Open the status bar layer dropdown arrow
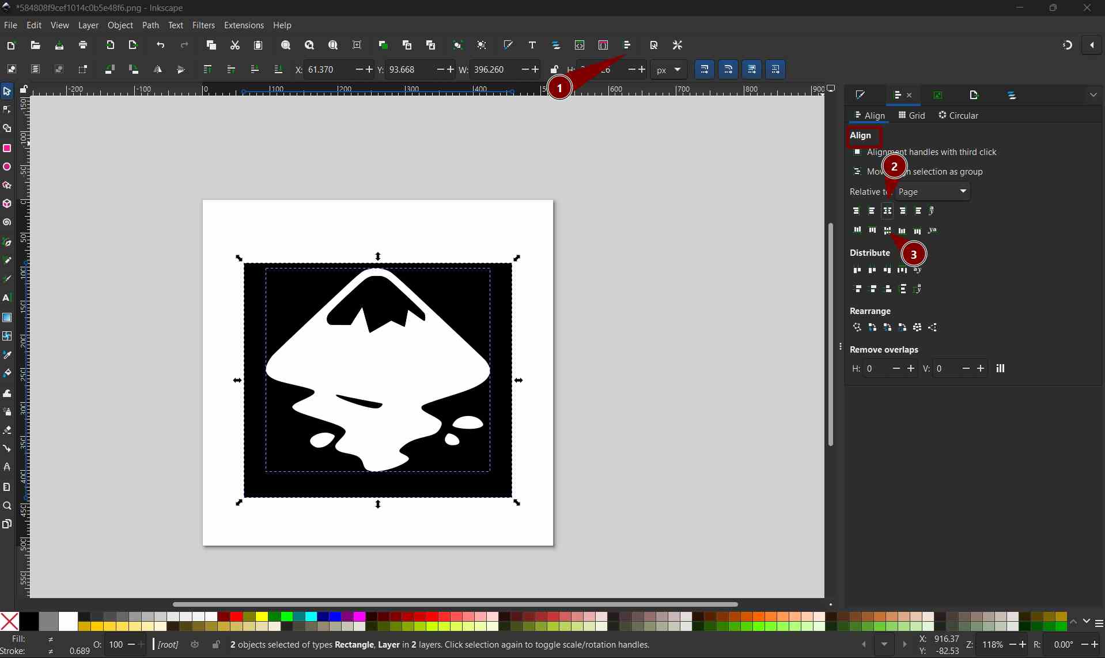This screenshot has height=658, width=1105. coord(884,644)
